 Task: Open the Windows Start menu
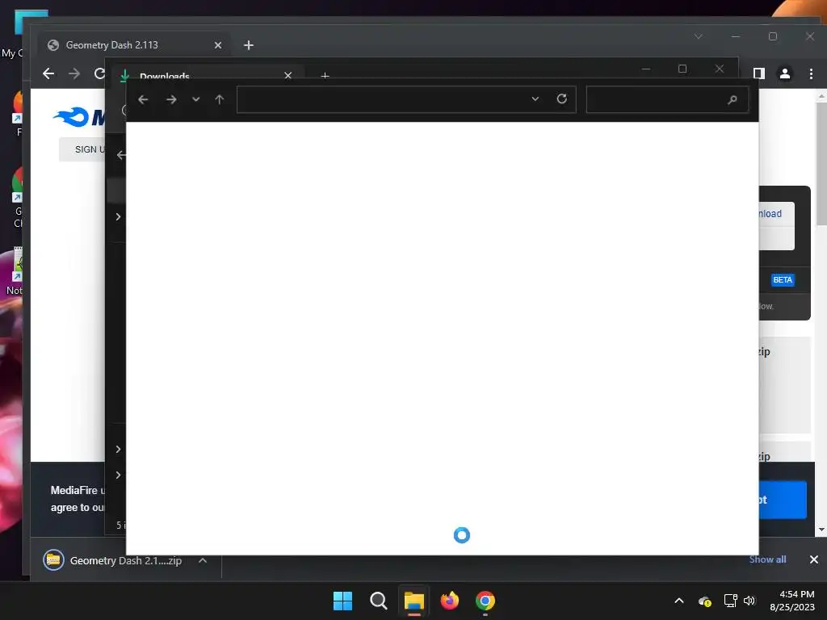(x=342, y=601)
